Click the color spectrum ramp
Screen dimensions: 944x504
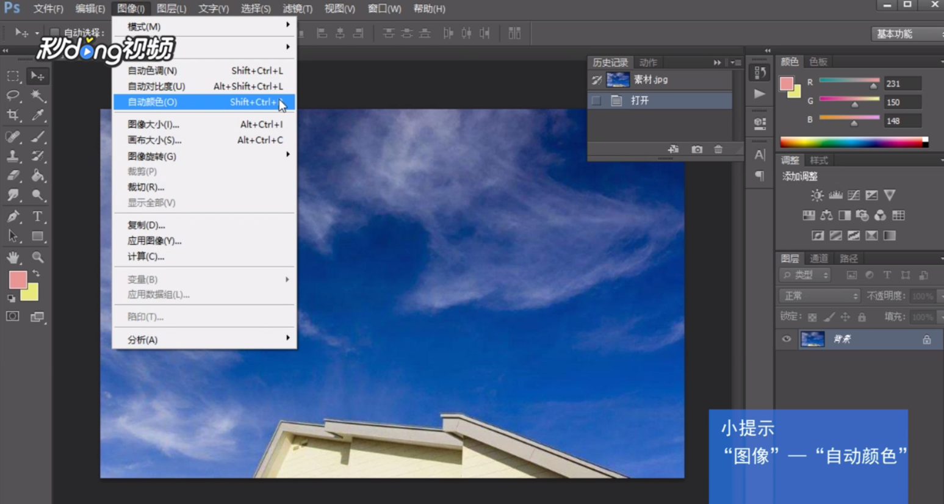(x=854, y=142)
